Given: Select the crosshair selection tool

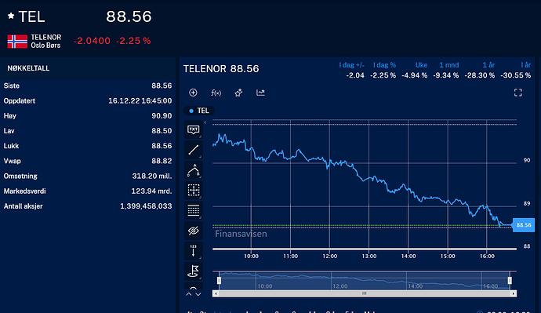Looking at the screenshot, I should pos(193,190).
